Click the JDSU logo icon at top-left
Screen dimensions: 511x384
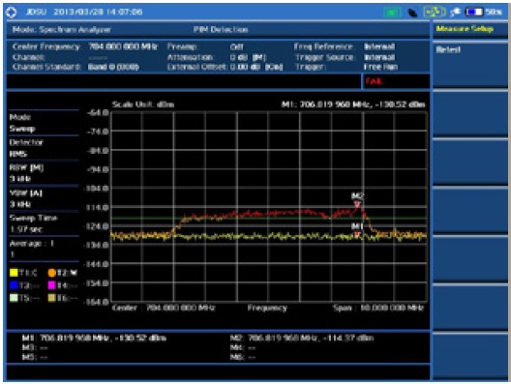pyautogui.click(x=11, y=13)
